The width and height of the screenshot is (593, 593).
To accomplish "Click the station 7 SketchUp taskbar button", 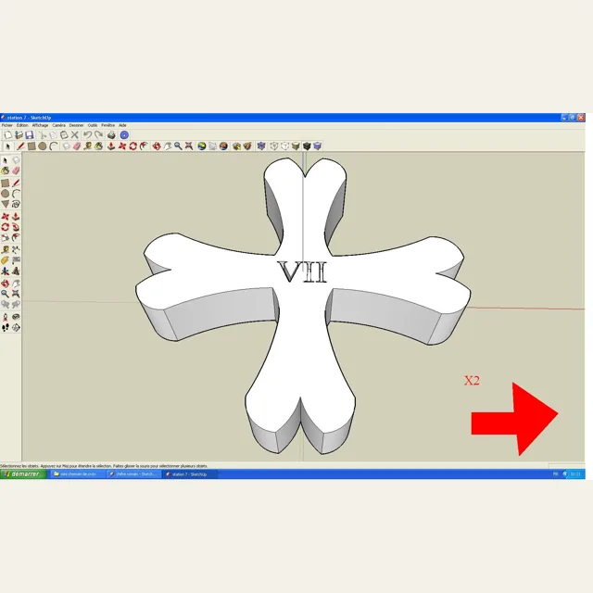I will coord(189,473).
